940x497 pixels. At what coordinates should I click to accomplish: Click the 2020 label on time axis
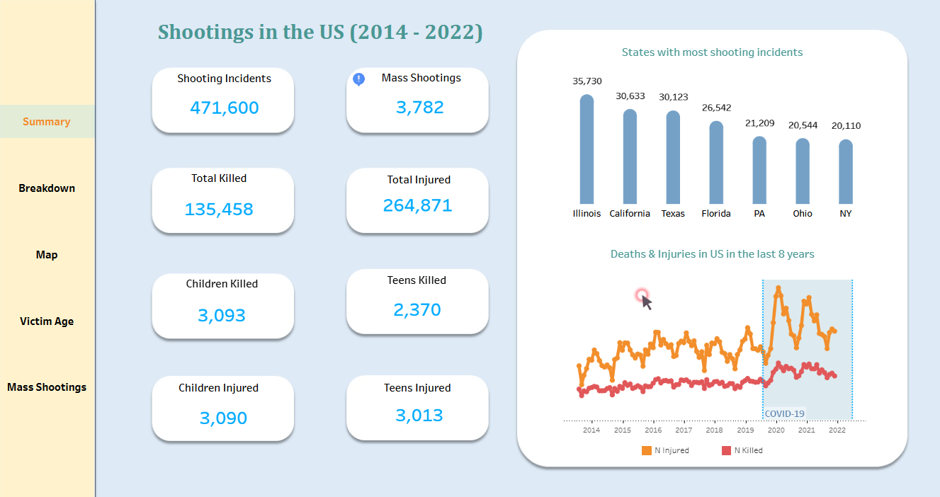click(776, 430)
